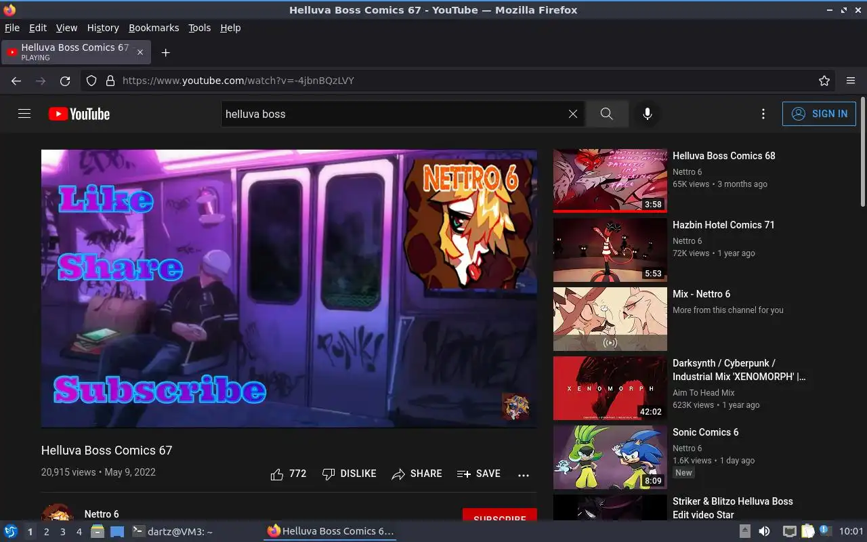Click the taskbar clock showing 10:01

pos(851,531)
